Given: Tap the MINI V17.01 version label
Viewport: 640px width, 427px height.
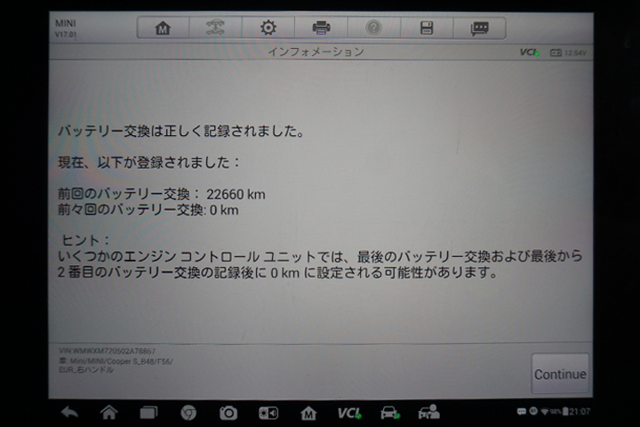Looking at the screenshot, I should click(66, 28).
